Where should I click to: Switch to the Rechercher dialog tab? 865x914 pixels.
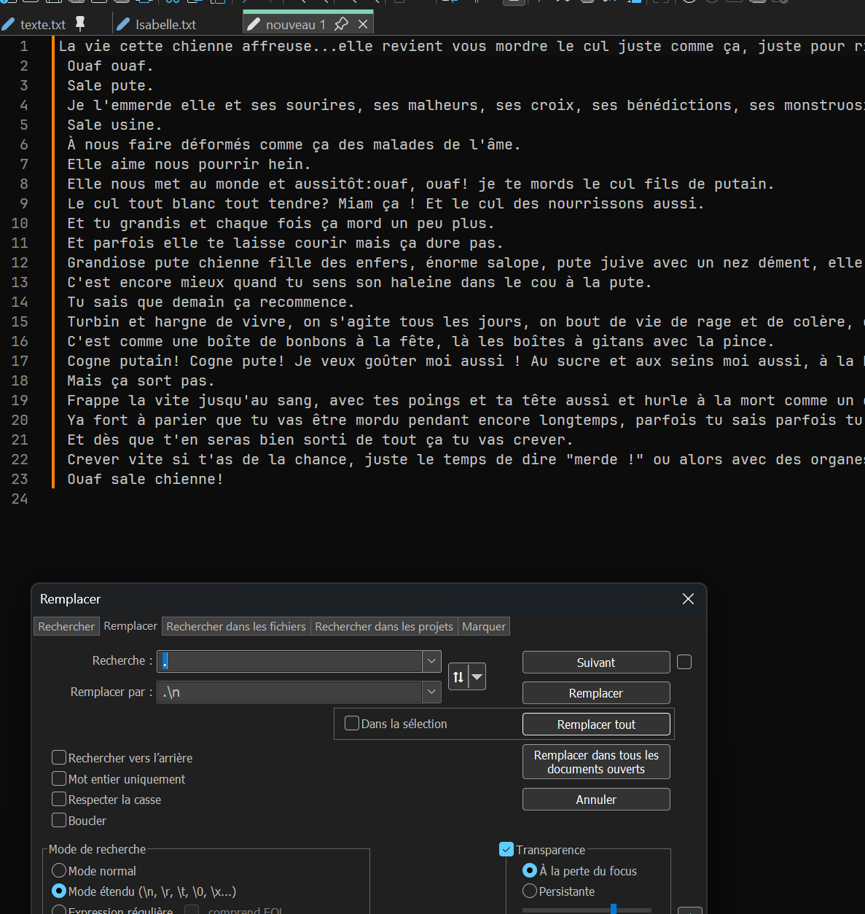point(66,626)
